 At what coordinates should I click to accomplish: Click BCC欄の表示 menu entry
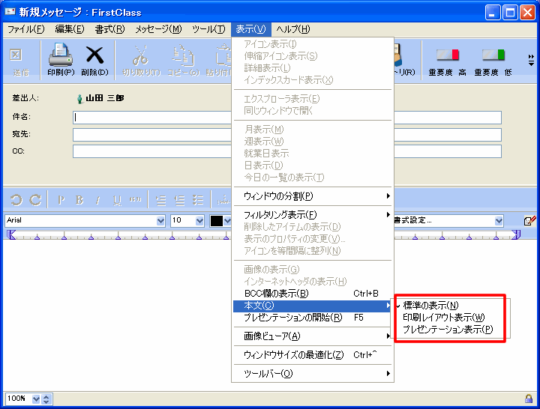tap(276, 293)
